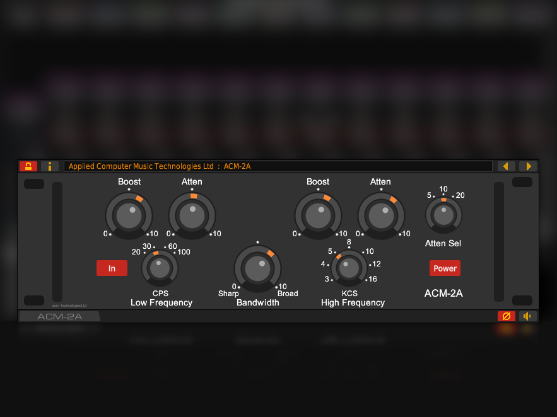557x417 pixels.
Task: Turn the high frequency Atten knob
Action: [x=380, y=214]
